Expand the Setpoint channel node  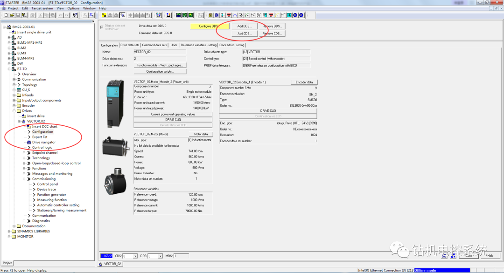coord(24,153)
